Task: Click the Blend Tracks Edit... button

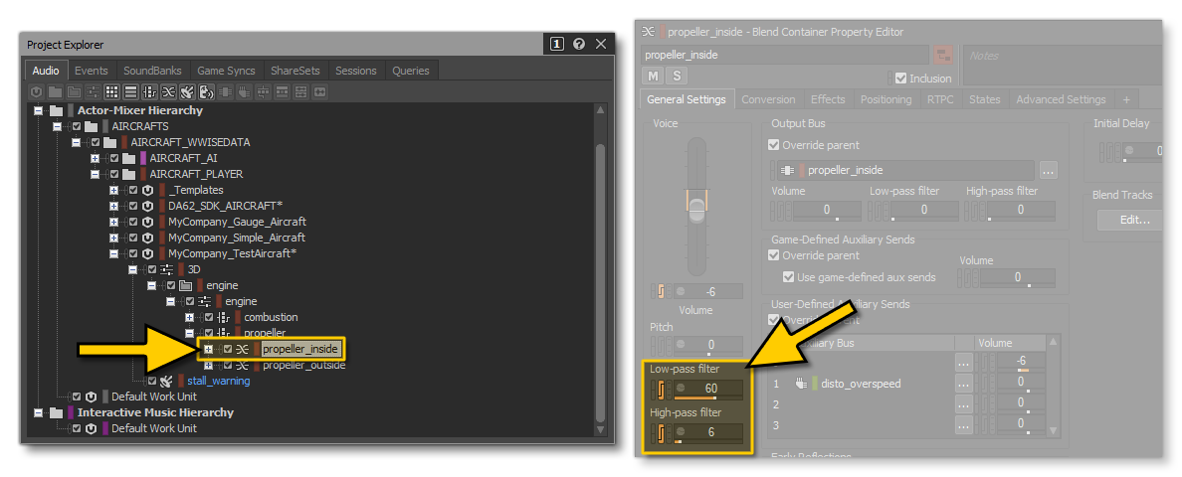Action: tap(1128, 220)
